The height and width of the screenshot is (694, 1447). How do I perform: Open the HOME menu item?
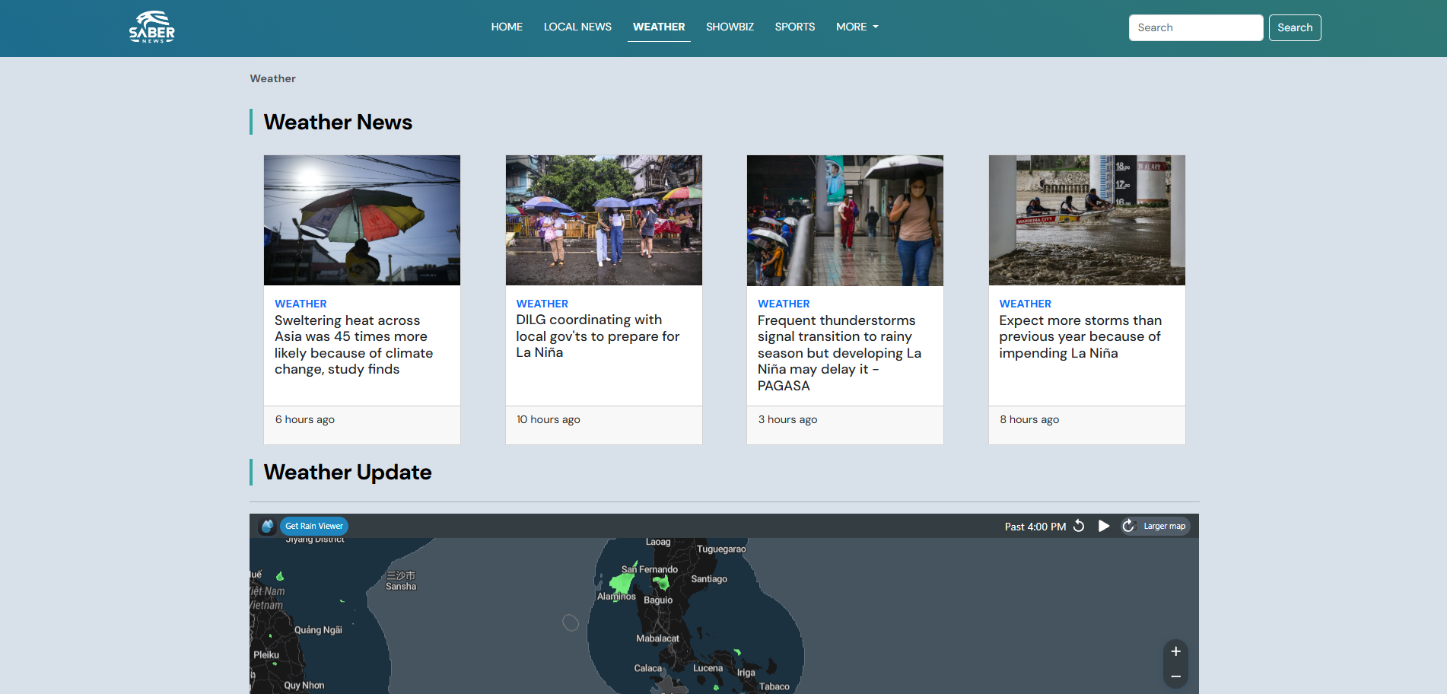pyautogui.click(x=507, y=27)
